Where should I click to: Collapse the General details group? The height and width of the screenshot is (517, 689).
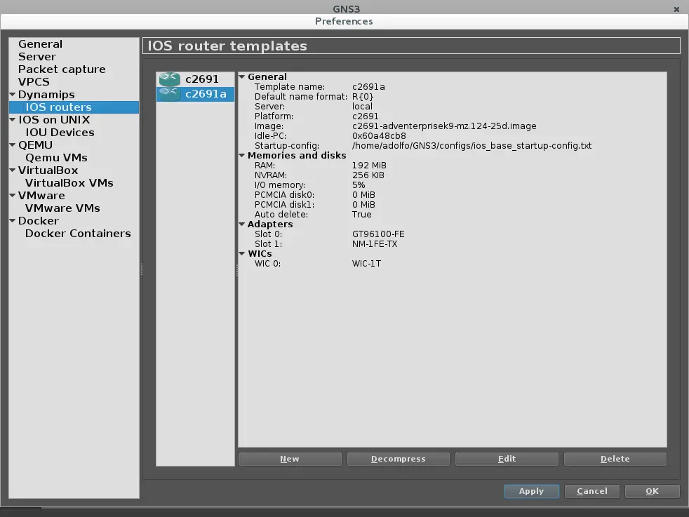241,76
